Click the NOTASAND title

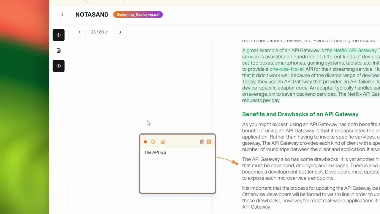coord(92,15)
